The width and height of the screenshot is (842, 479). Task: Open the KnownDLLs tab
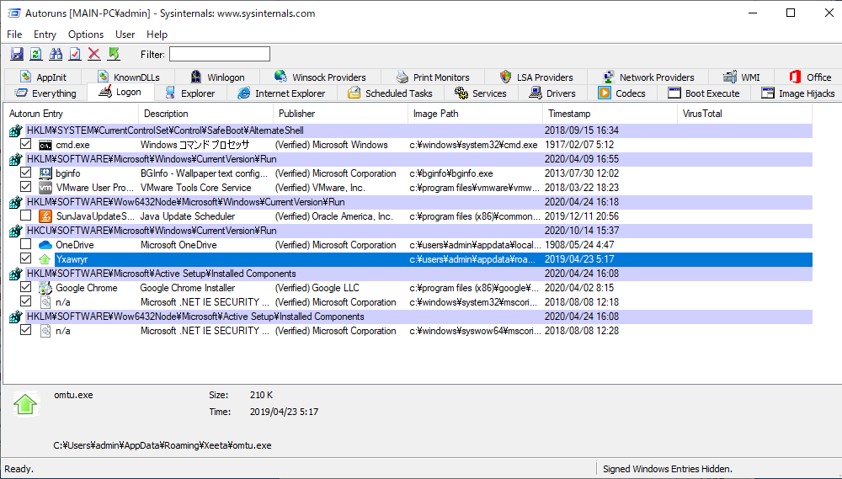point(129,77)
